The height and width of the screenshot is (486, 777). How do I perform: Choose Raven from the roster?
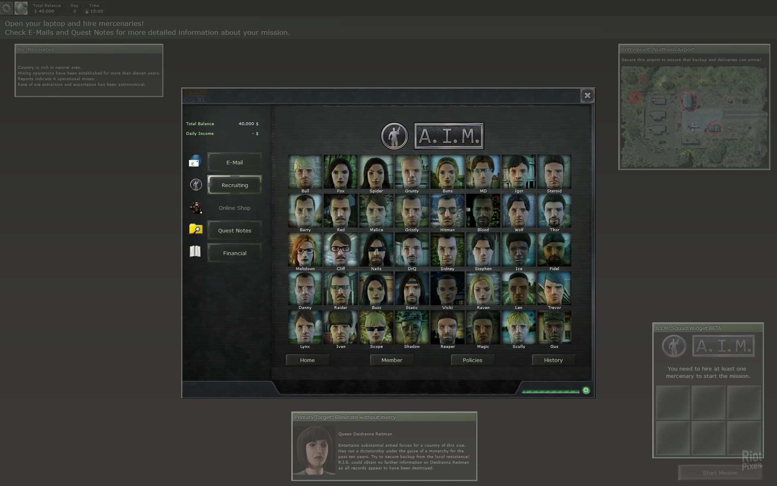click(483, 288)
